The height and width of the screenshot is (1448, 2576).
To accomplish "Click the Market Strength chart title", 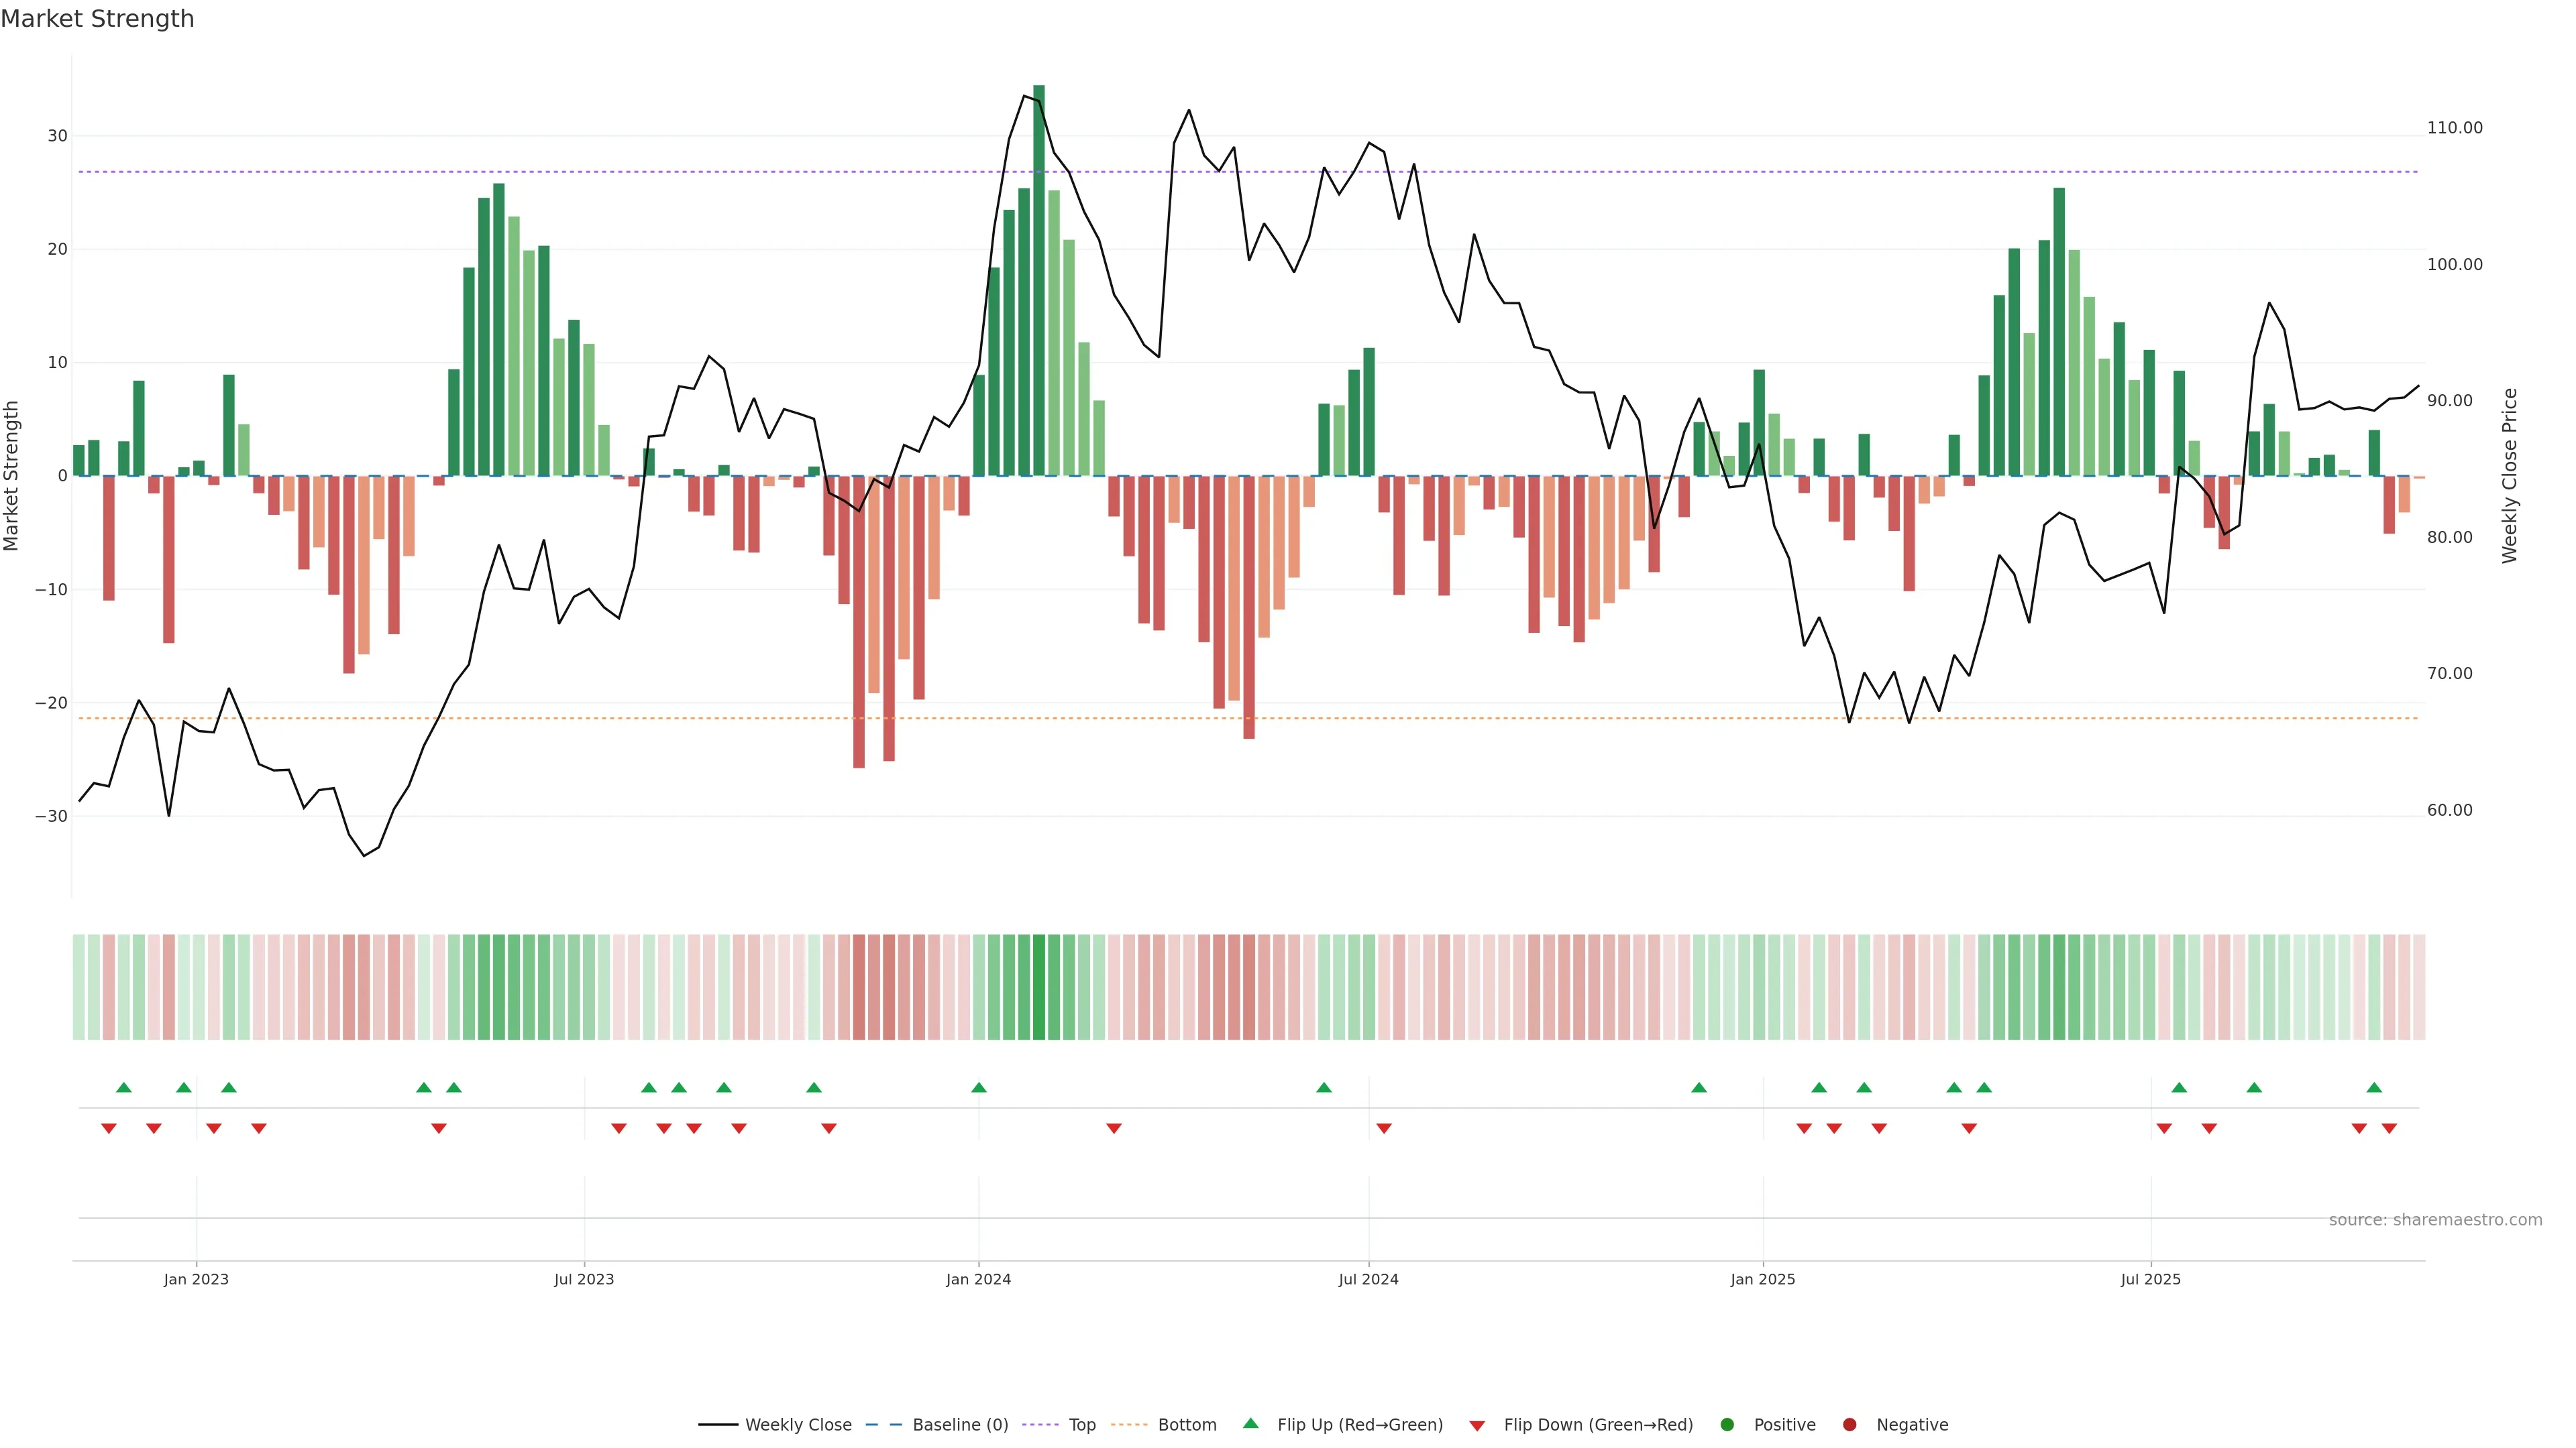I will coord(97,19).
